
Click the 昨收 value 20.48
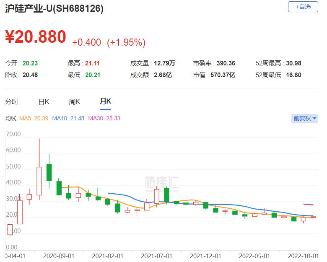(30, 75)
